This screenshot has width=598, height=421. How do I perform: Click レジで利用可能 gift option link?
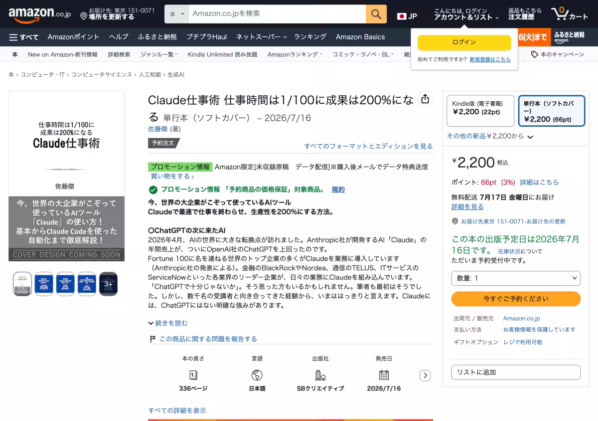523,342
